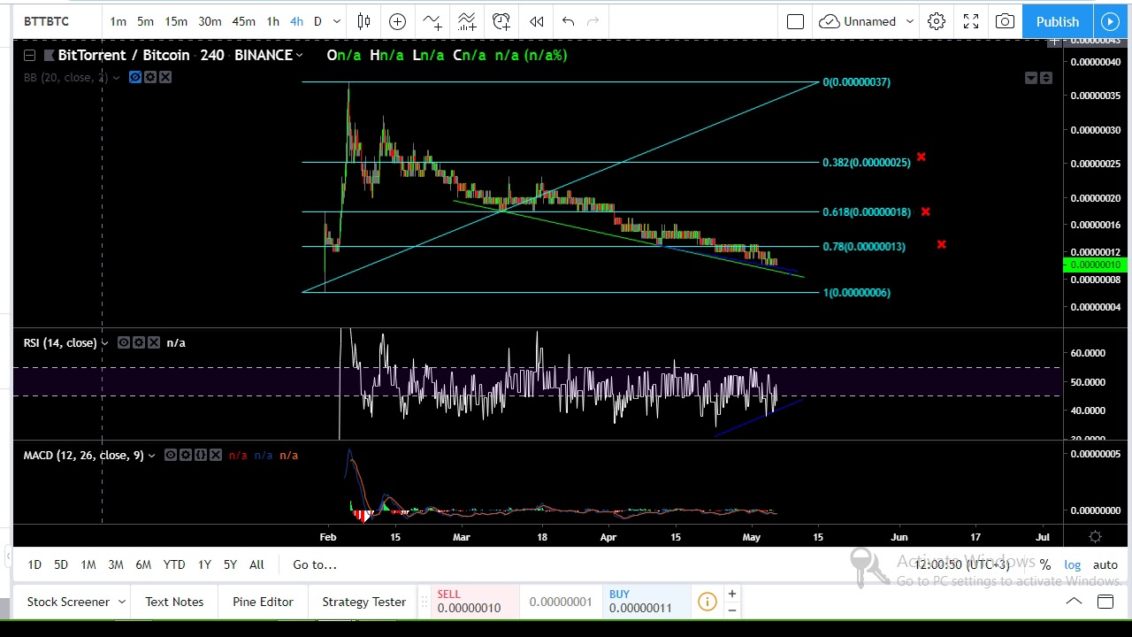Image resolution: width=1132 pixels, height=637 pixels.
Task: Expand the BB indicator legend arrow
Action: 116,78
